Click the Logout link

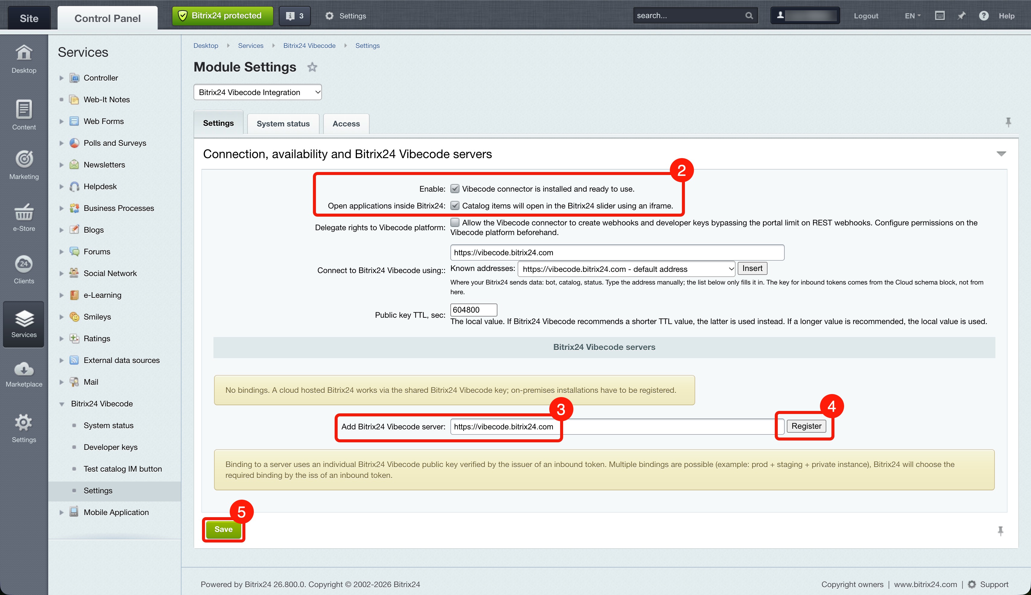(x=865, y=16)
